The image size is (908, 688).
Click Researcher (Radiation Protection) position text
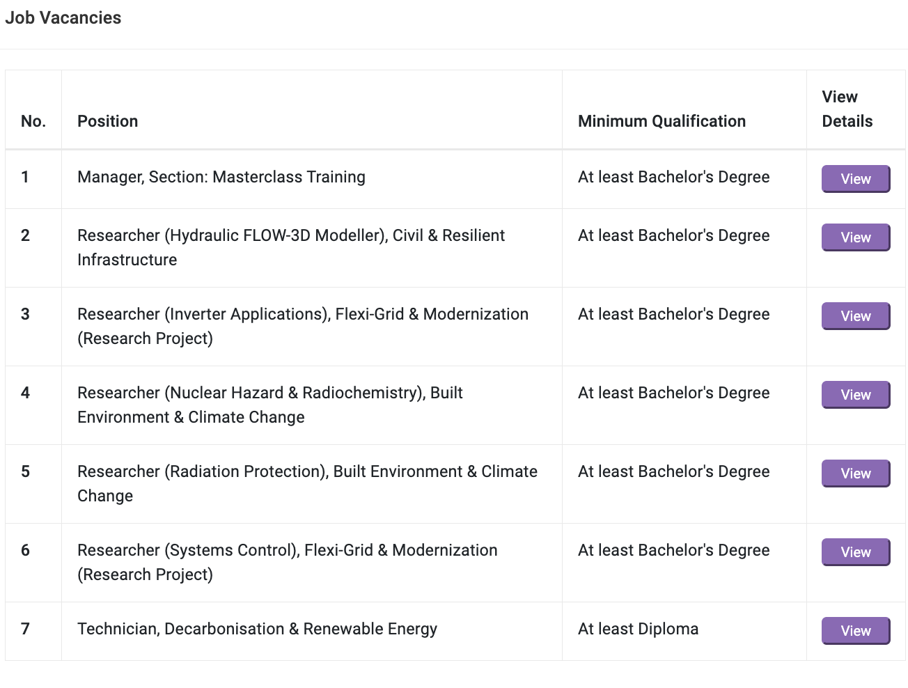307,483
